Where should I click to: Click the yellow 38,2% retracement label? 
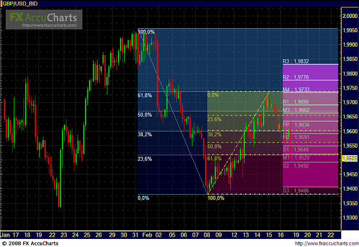coord(214,134)
